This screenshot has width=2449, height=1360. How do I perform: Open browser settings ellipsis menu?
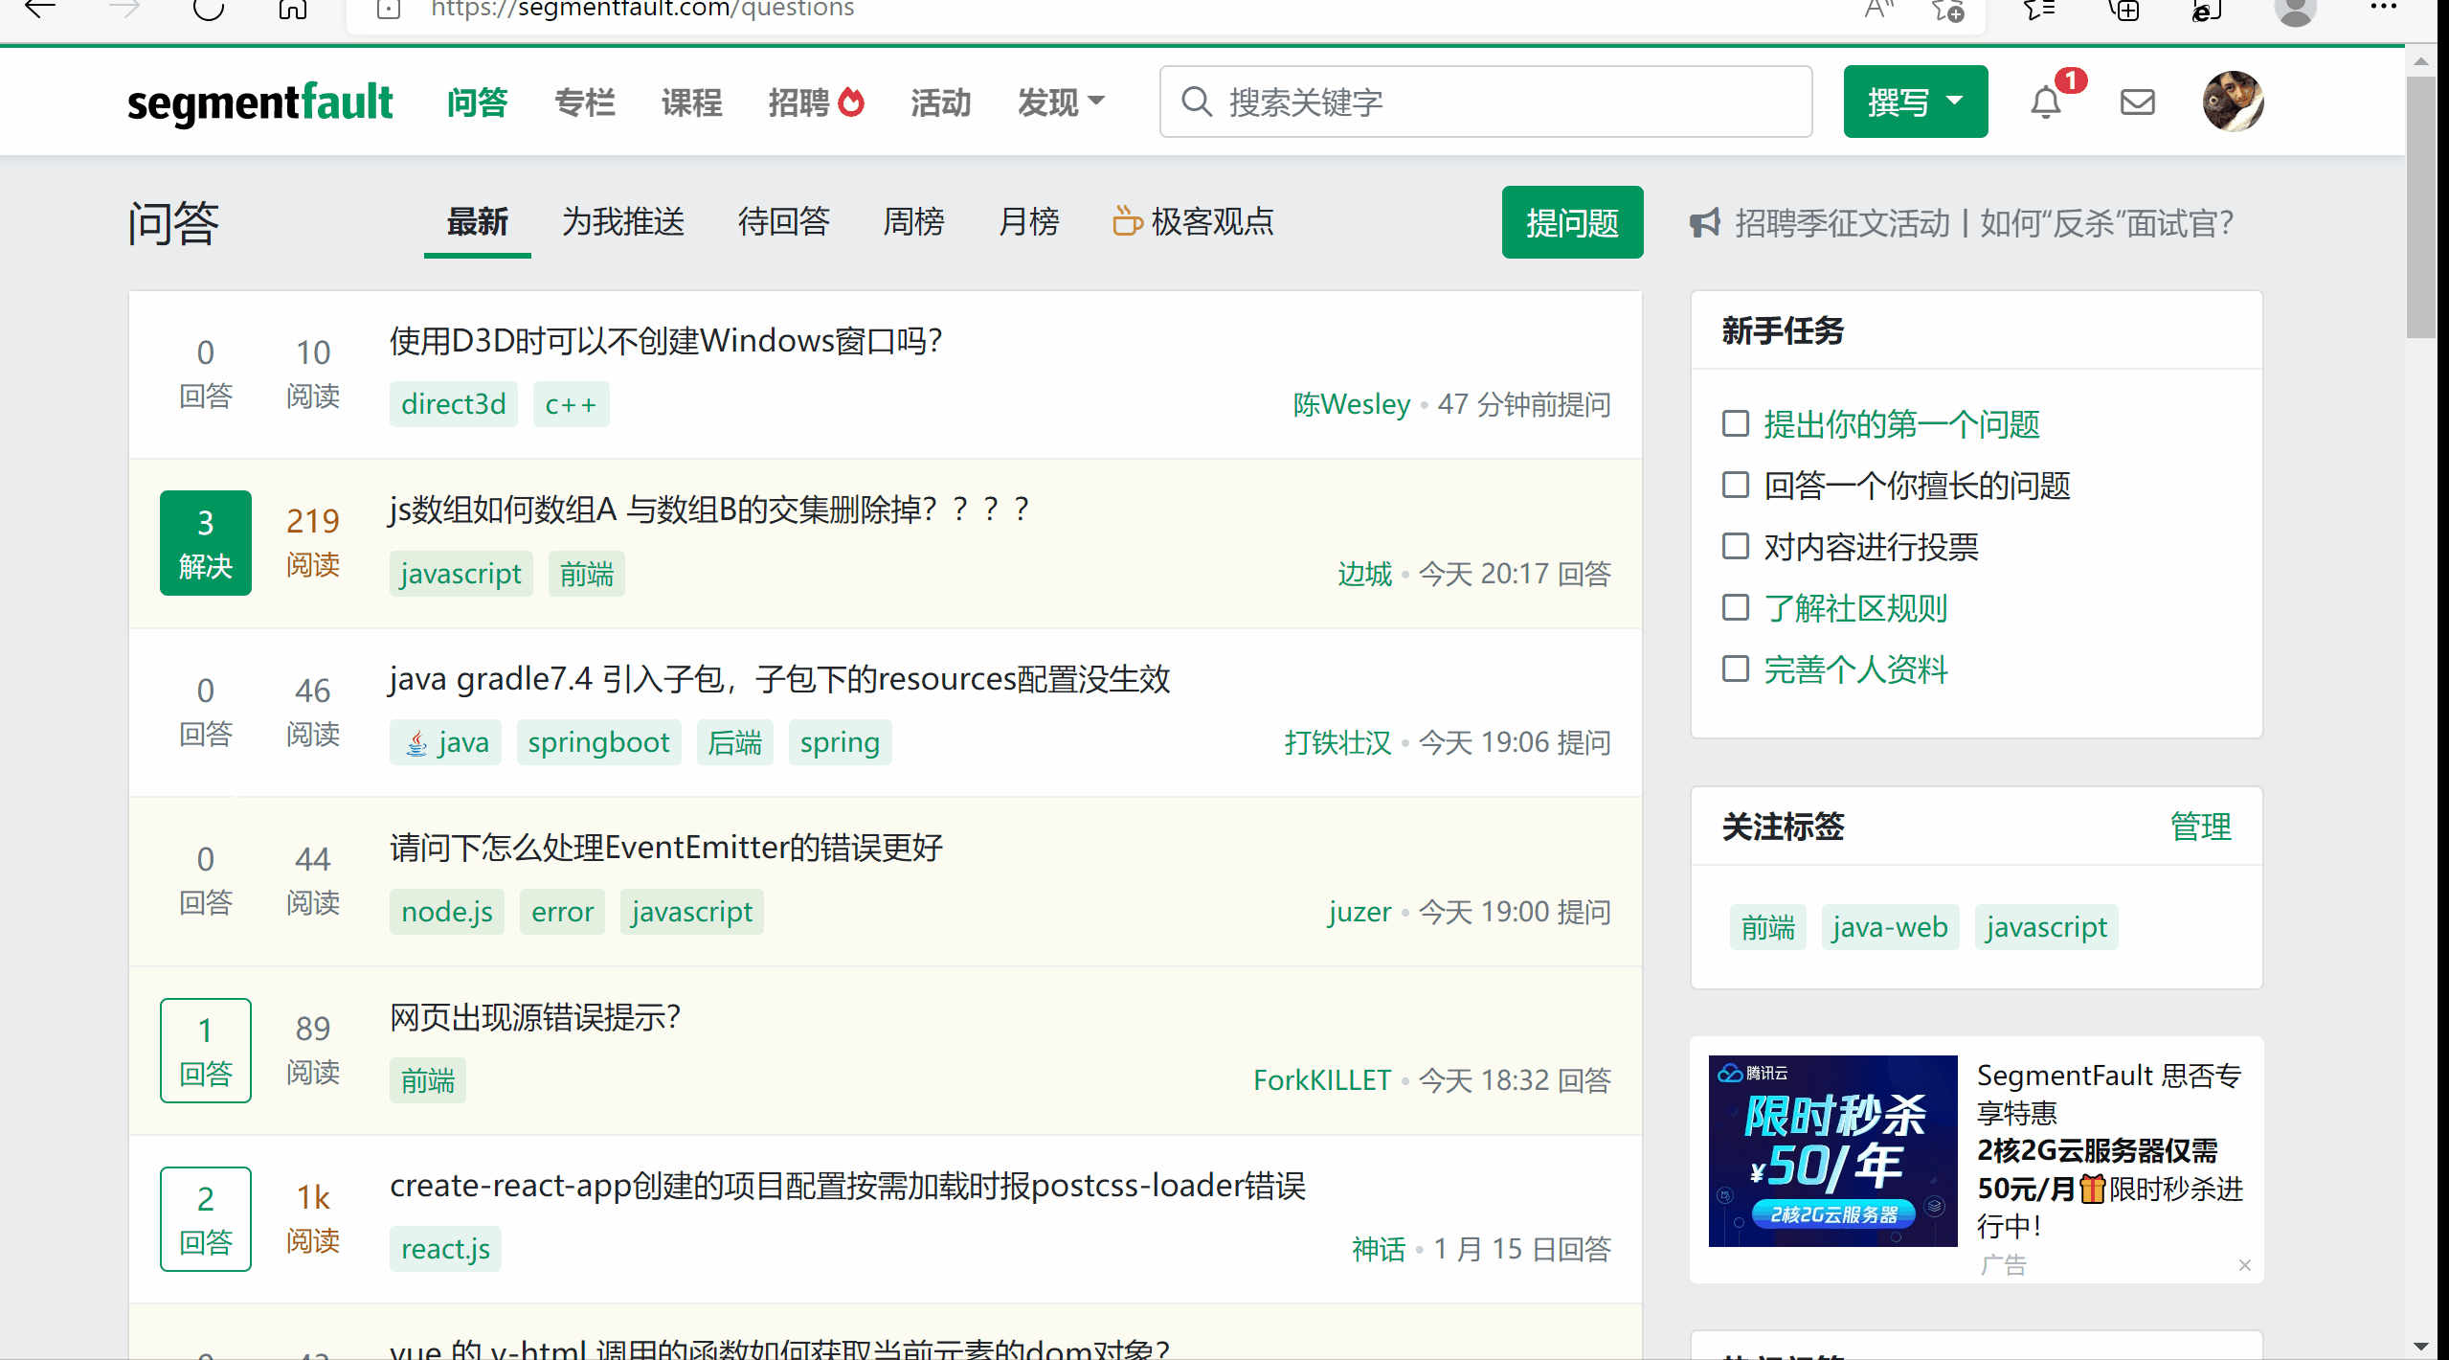pos(2383,8)
